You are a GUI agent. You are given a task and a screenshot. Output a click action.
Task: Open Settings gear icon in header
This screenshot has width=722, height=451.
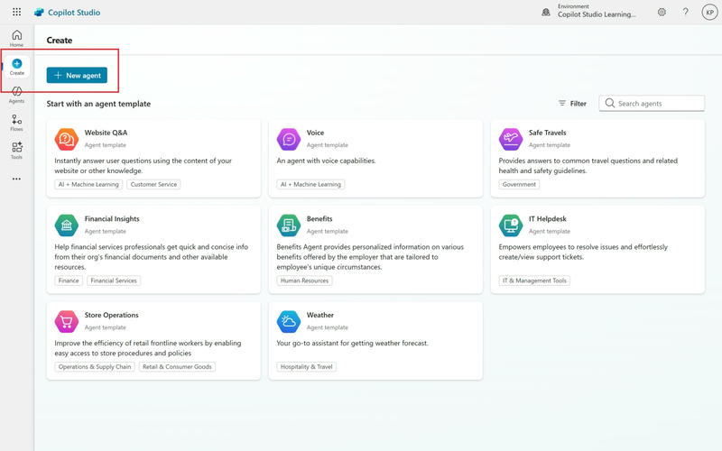click(x=662, y=13)
